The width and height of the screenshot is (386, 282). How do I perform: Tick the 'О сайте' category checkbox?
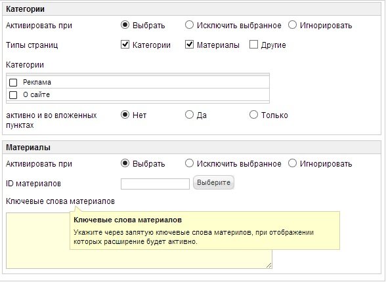13,94
